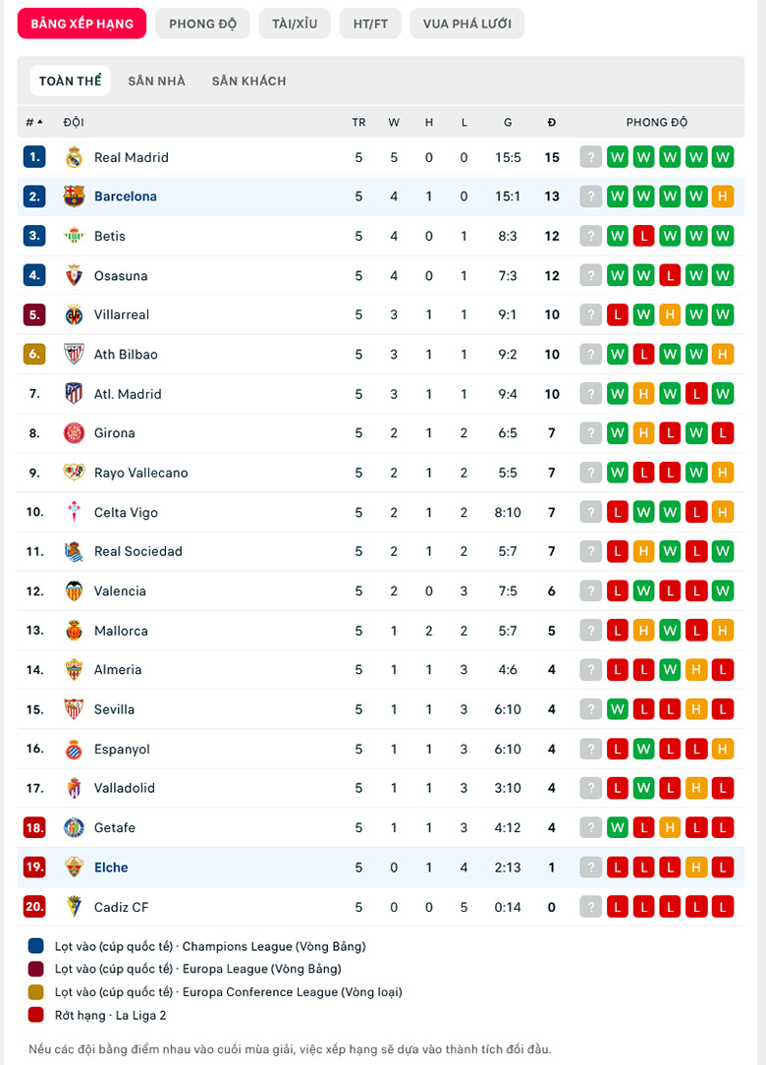Click the Valencia bat crest icon

pos(74,590)
